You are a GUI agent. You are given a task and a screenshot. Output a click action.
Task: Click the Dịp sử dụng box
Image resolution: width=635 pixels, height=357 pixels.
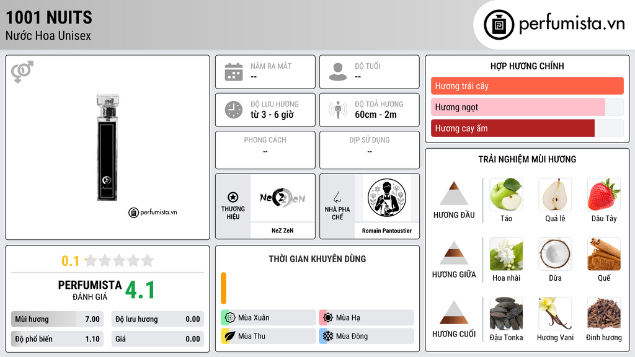(370, 150)
